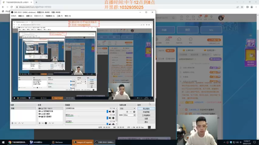Image resolution: width=259 pixels, height=145 pixels.
Task: Mute the first mixer channel speaker icon
Action: point(110,111)
